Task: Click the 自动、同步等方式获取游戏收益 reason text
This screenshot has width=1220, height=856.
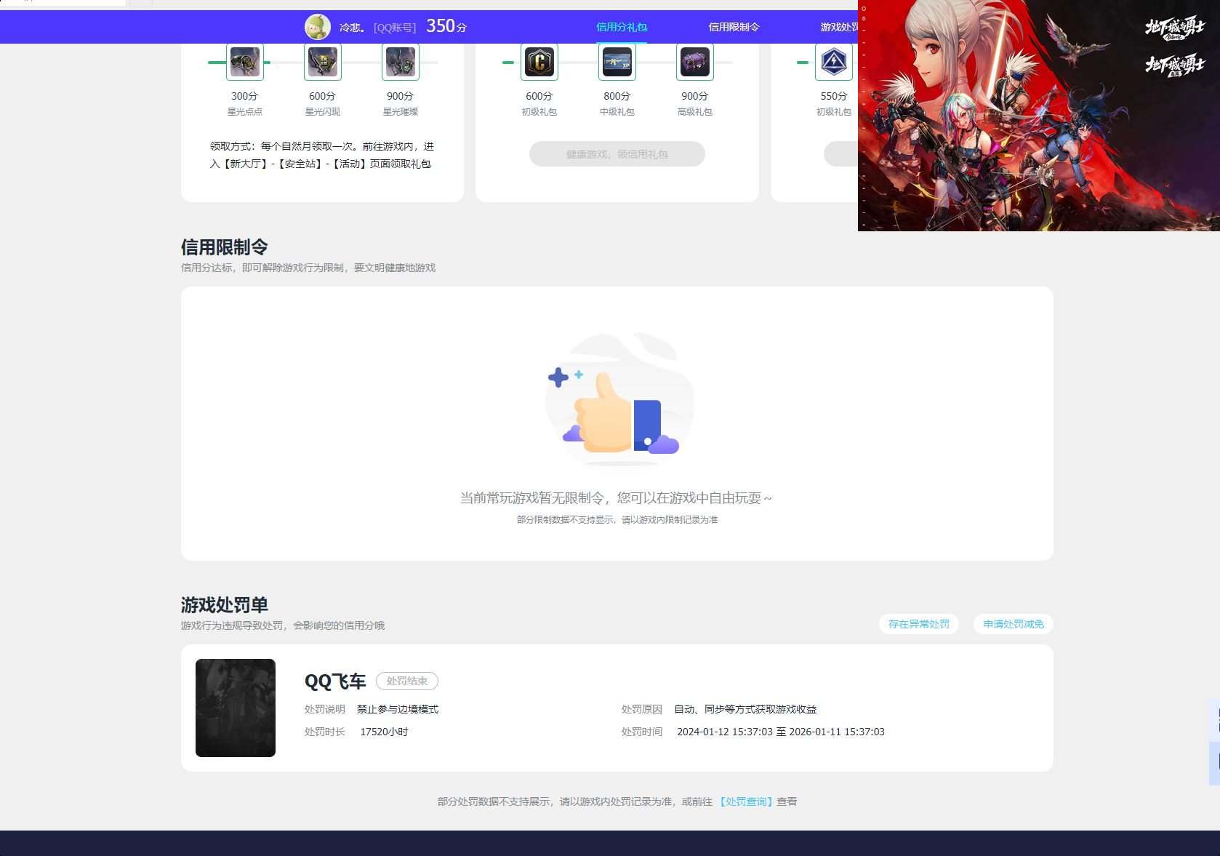Action: [745, 709]
